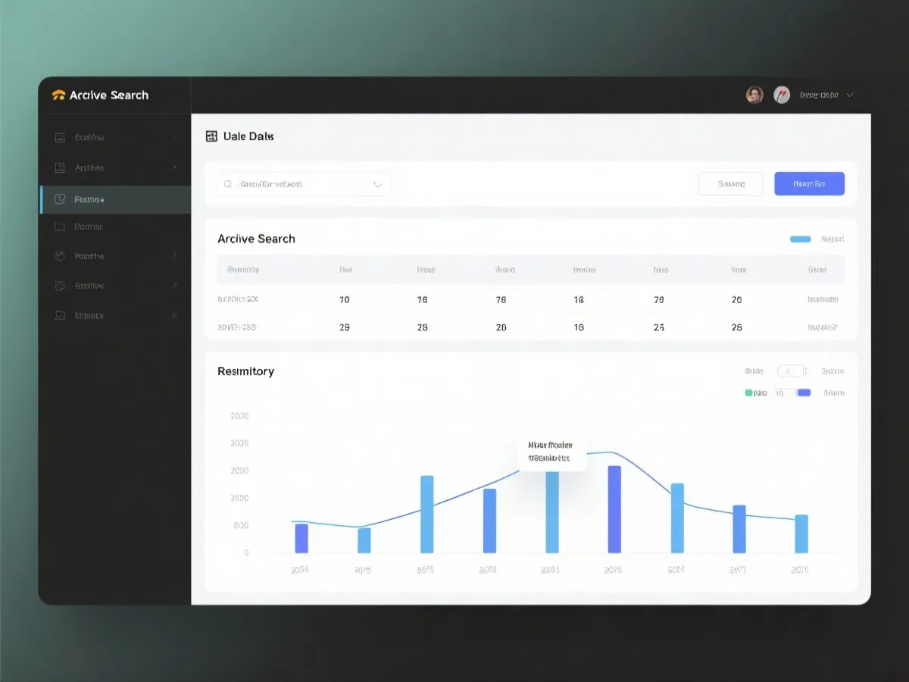The height and width of the screenshot is (682, 909).
Task: Click the grid icon beside the page title
Action: point(211,136)
